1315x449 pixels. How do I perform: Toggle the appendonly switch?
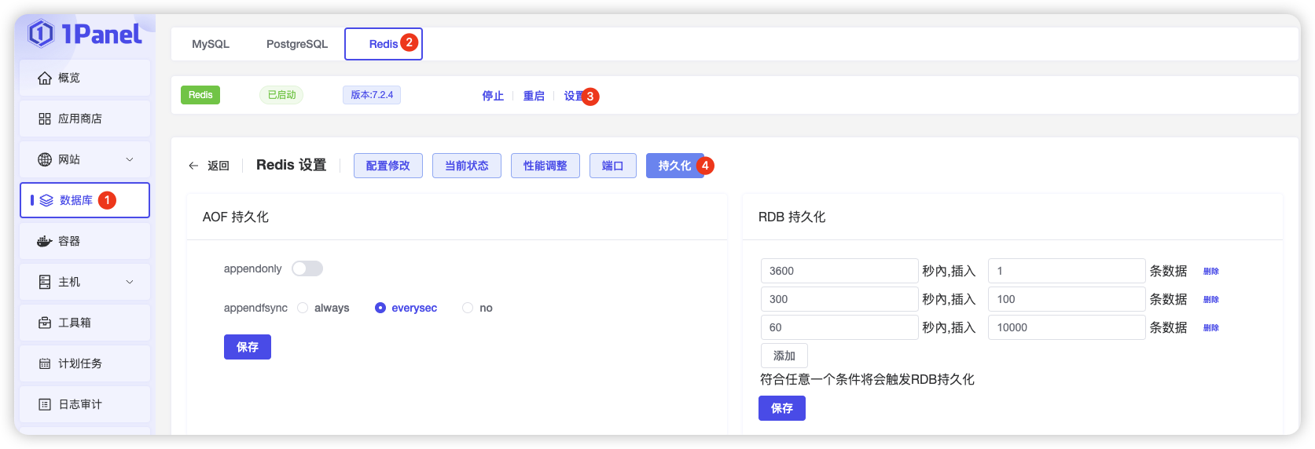[x=307, y=268]
